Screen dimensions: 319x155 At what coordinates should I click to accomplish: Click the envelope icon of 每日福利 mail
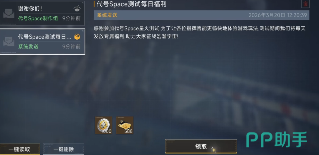point(9,42)
